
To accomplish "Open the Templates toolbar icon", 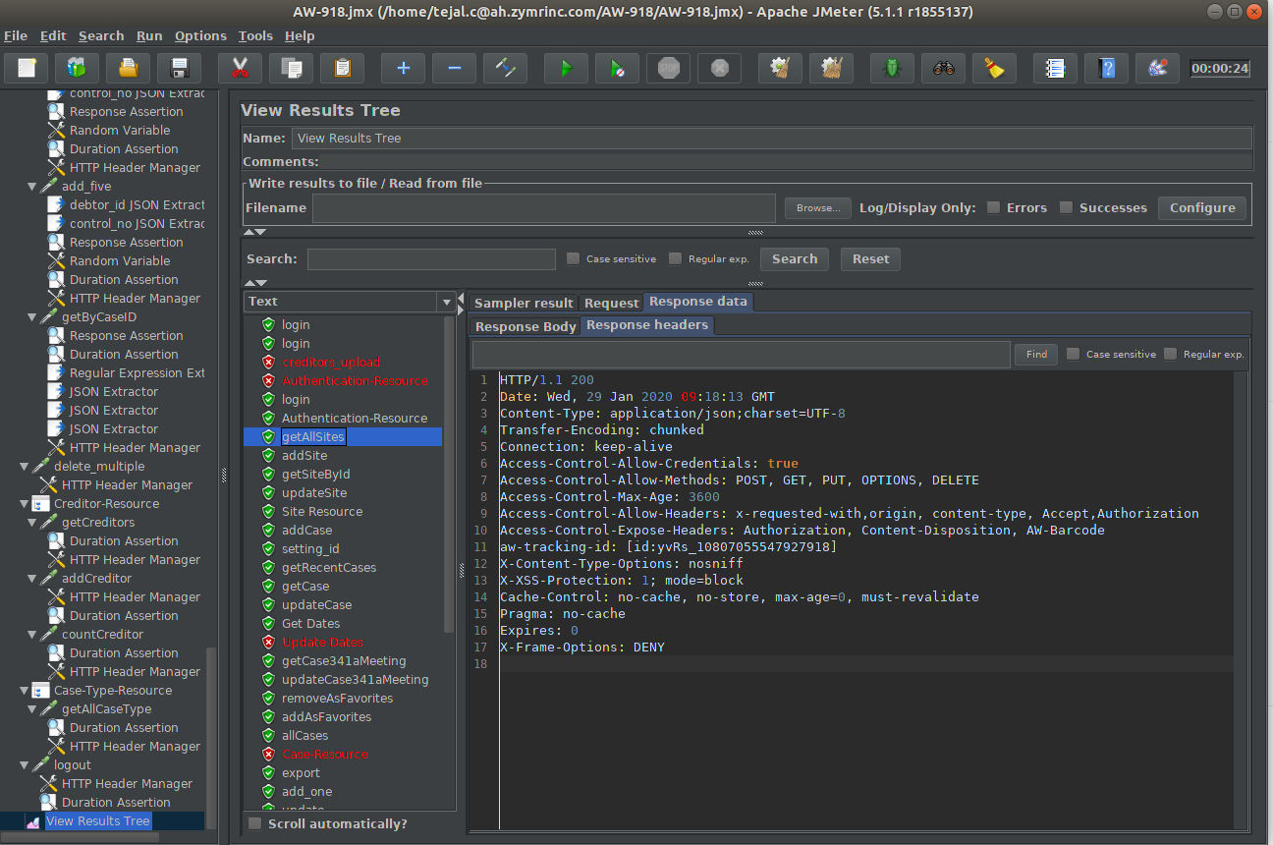I will (78, 68).
